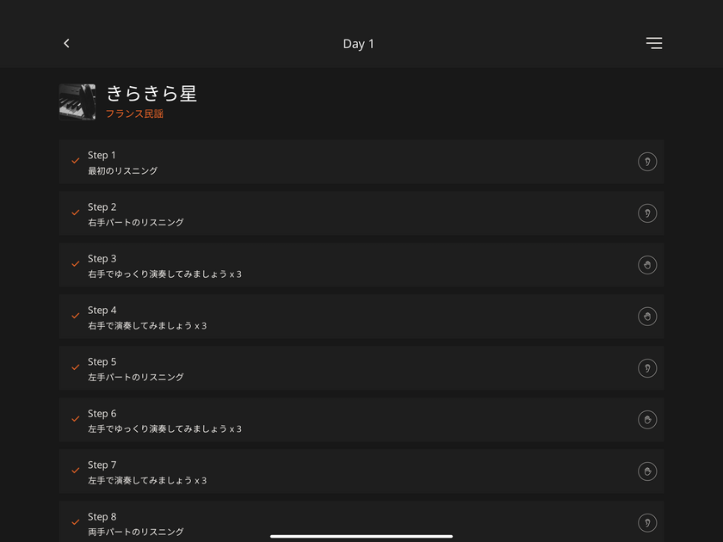This screenshot has height=542, width=723.
Task: Click the Day 1 title in header
Action: [x=359, y=44]
